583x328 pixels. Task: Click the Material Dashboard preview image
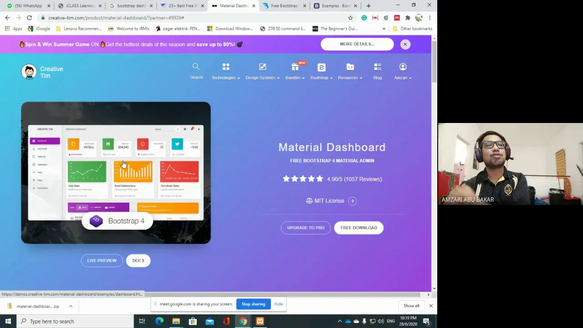click(x=116, y=173)
